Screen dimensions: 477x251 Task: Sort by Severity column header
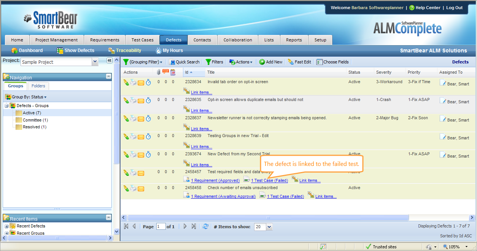[x=383, y=72]
